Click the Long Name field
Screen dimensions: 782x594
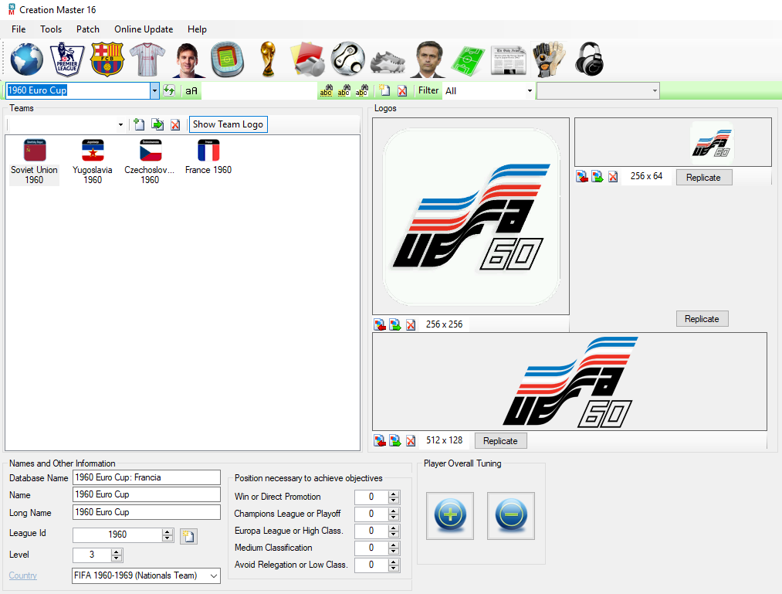click(147, 512)
